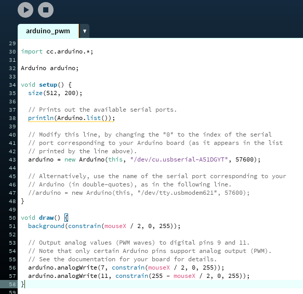Click 'mouseX' on line 51
The image size is (303, 294).
click(115, 226)
